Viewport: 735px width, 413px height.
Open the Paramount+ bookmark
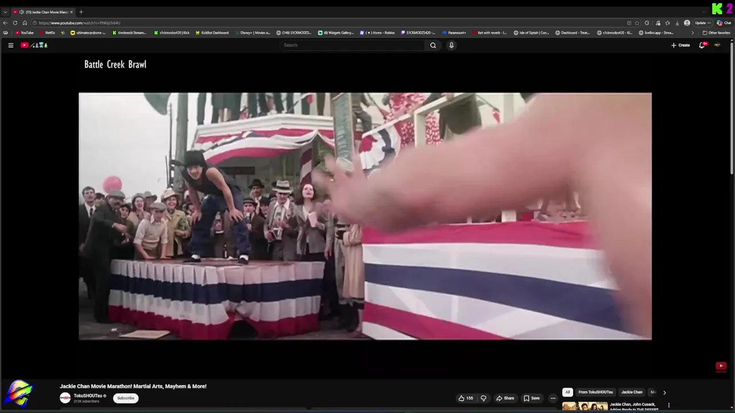coord(454,33)
